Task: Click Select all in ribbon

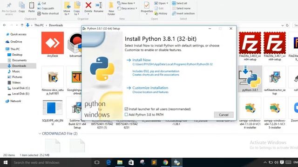Action: (x=180, y=3)
